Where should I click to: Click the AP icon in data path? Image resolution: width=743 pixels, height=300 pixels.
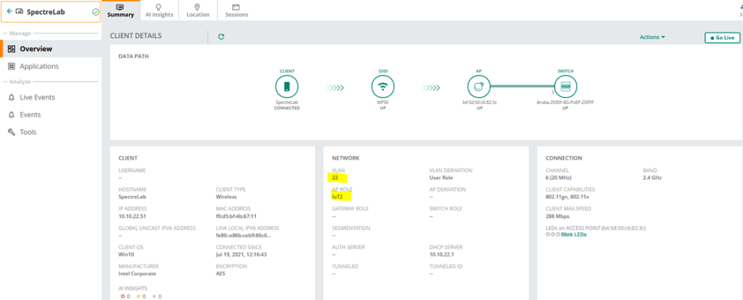pos(479,87)
